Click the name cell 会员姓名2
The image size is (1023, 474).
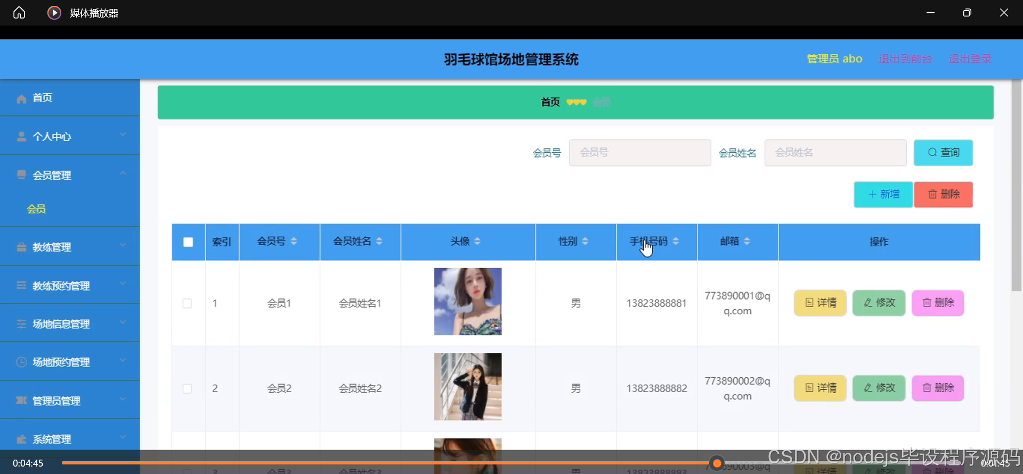click(x=360, y=388)
